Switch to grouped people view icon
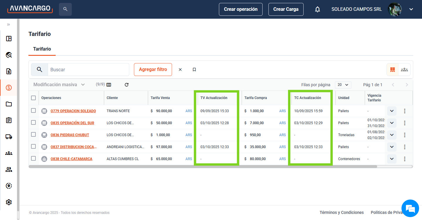Image resolution: width=422 pixels, height=220 pixels. point(404,70)
